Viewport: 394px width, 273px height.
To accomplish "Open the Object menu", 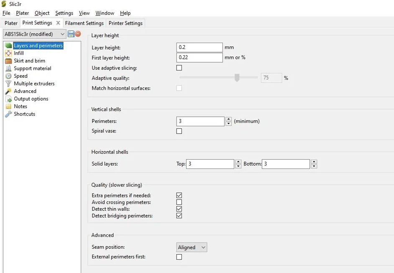I will (42, 13).
